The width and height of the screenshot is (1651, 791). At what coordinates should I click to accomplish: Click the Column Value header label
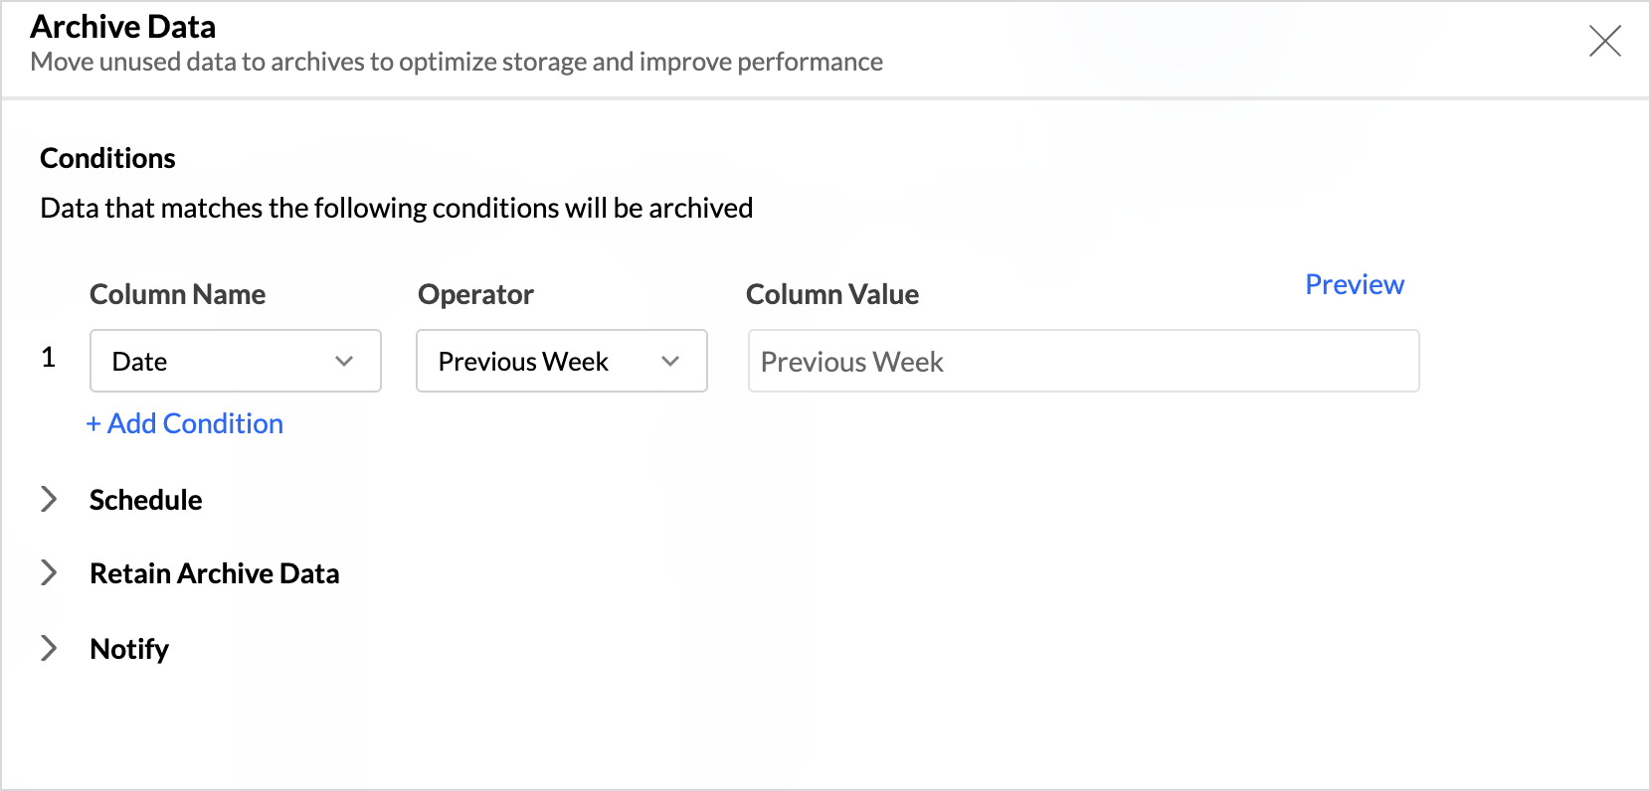click(831, 294)
